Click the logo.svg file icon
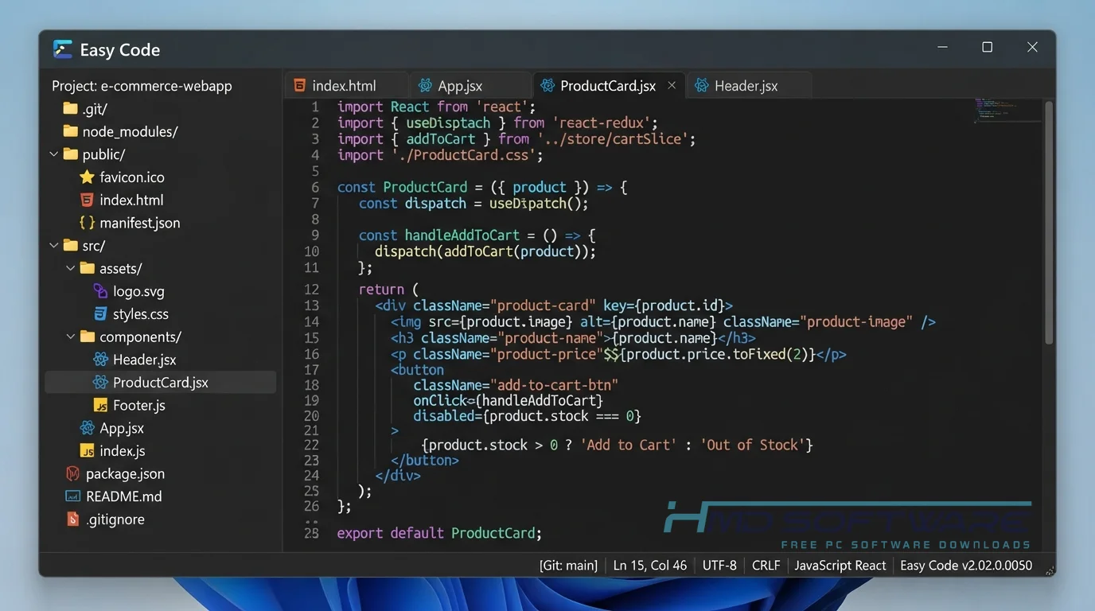The image size is (1095, 611). click(x=100, y=291)
